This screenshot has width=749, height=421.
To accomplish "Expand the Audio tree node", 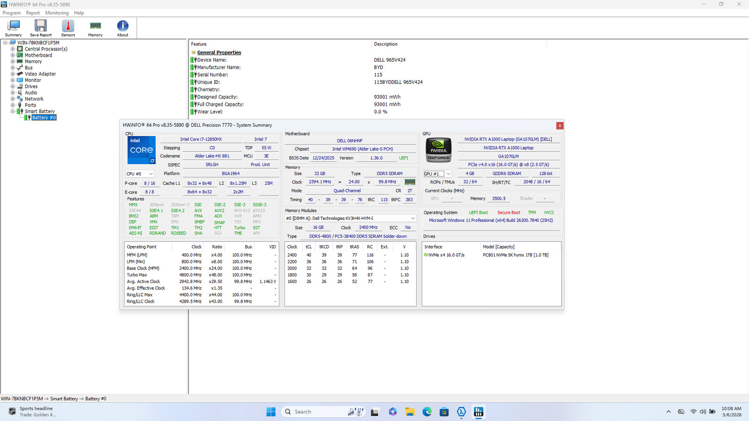I will tap(13, 93).
